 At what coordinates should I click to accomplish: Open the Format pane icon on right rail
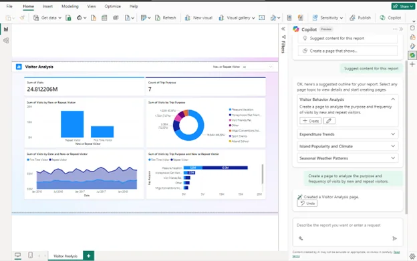[x=412, y=46]
